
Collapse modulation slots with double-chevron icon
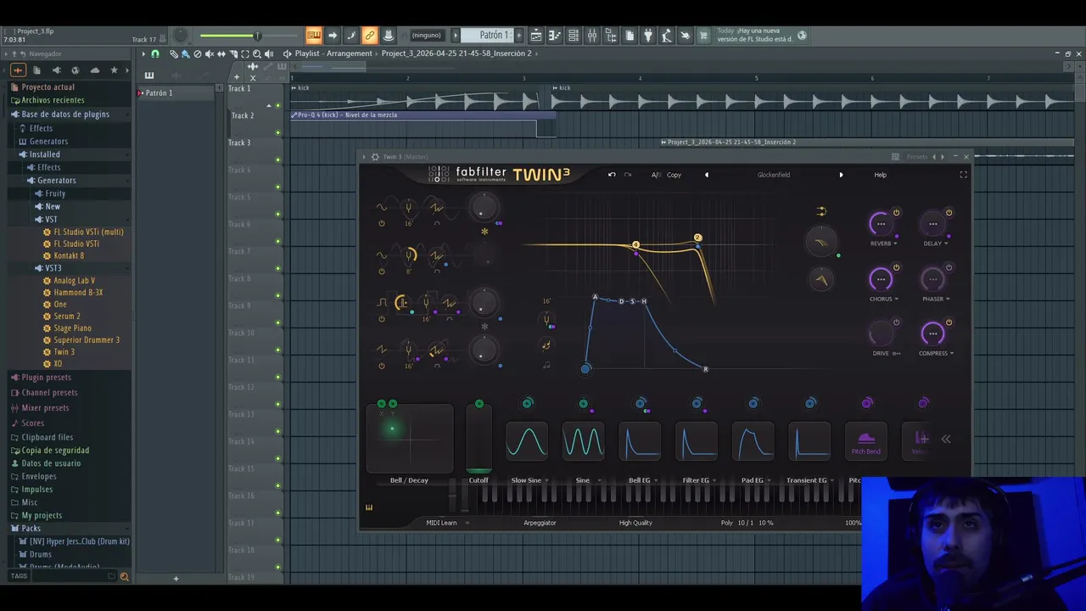(946, 439)
